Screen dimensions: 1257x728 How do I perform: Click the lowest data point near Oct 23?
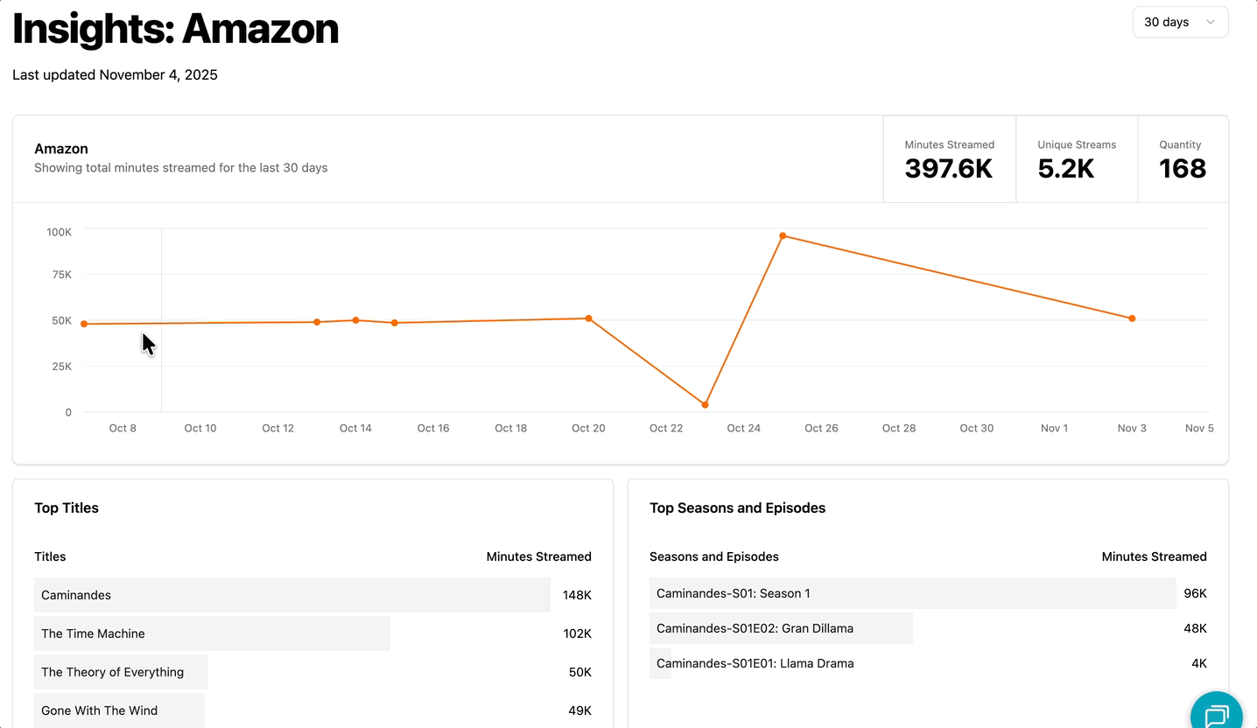coord(705,403)
